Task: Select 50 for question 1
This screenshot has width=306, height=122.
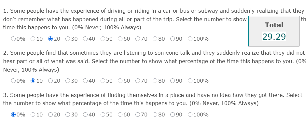Action: pos(103,39)
